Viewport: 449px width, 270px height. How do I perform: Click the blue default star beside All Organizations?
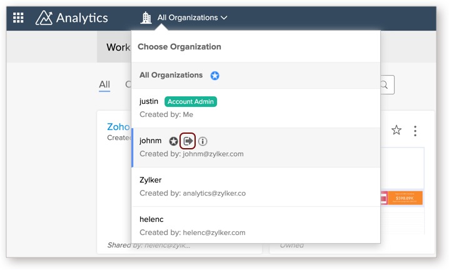point(214,76)
